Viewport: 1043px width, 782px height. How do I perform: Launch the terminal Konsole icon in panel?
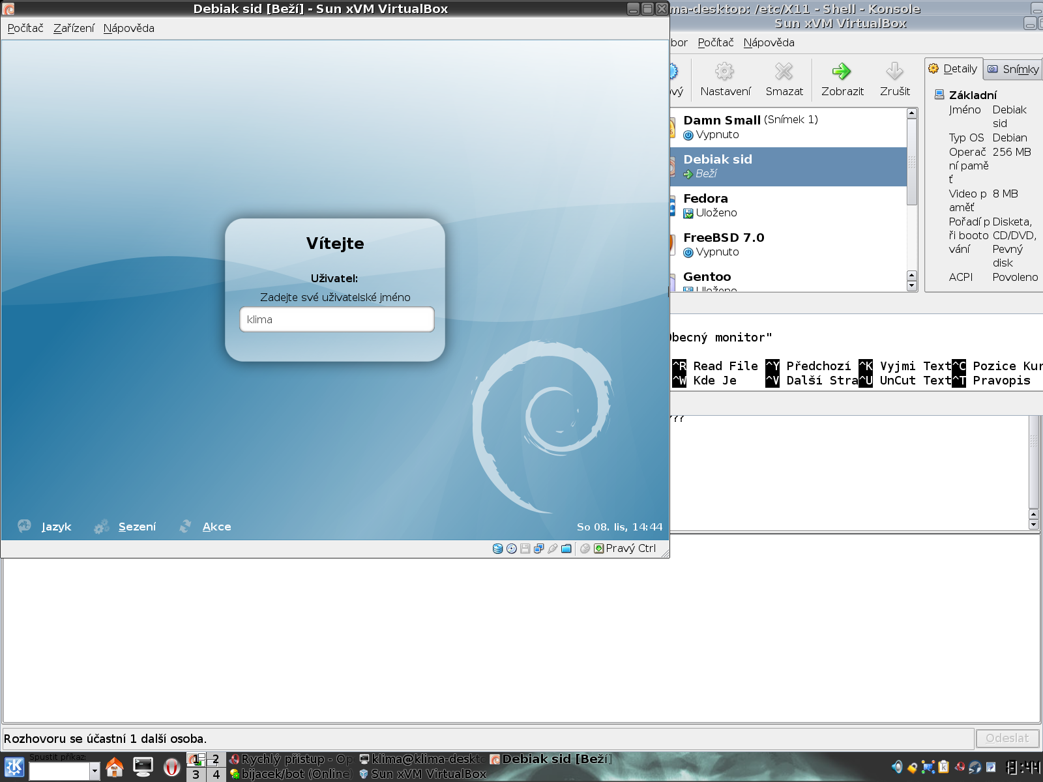143,767
